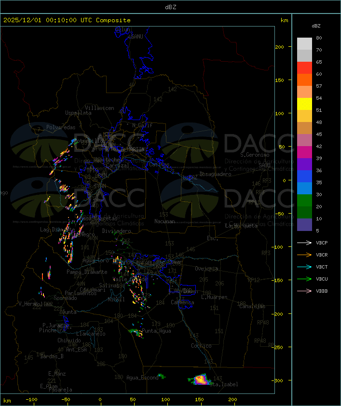The width and height of the screenshot is (341, 406).
Task: Click the Nihuil place label
Action: 116,299
